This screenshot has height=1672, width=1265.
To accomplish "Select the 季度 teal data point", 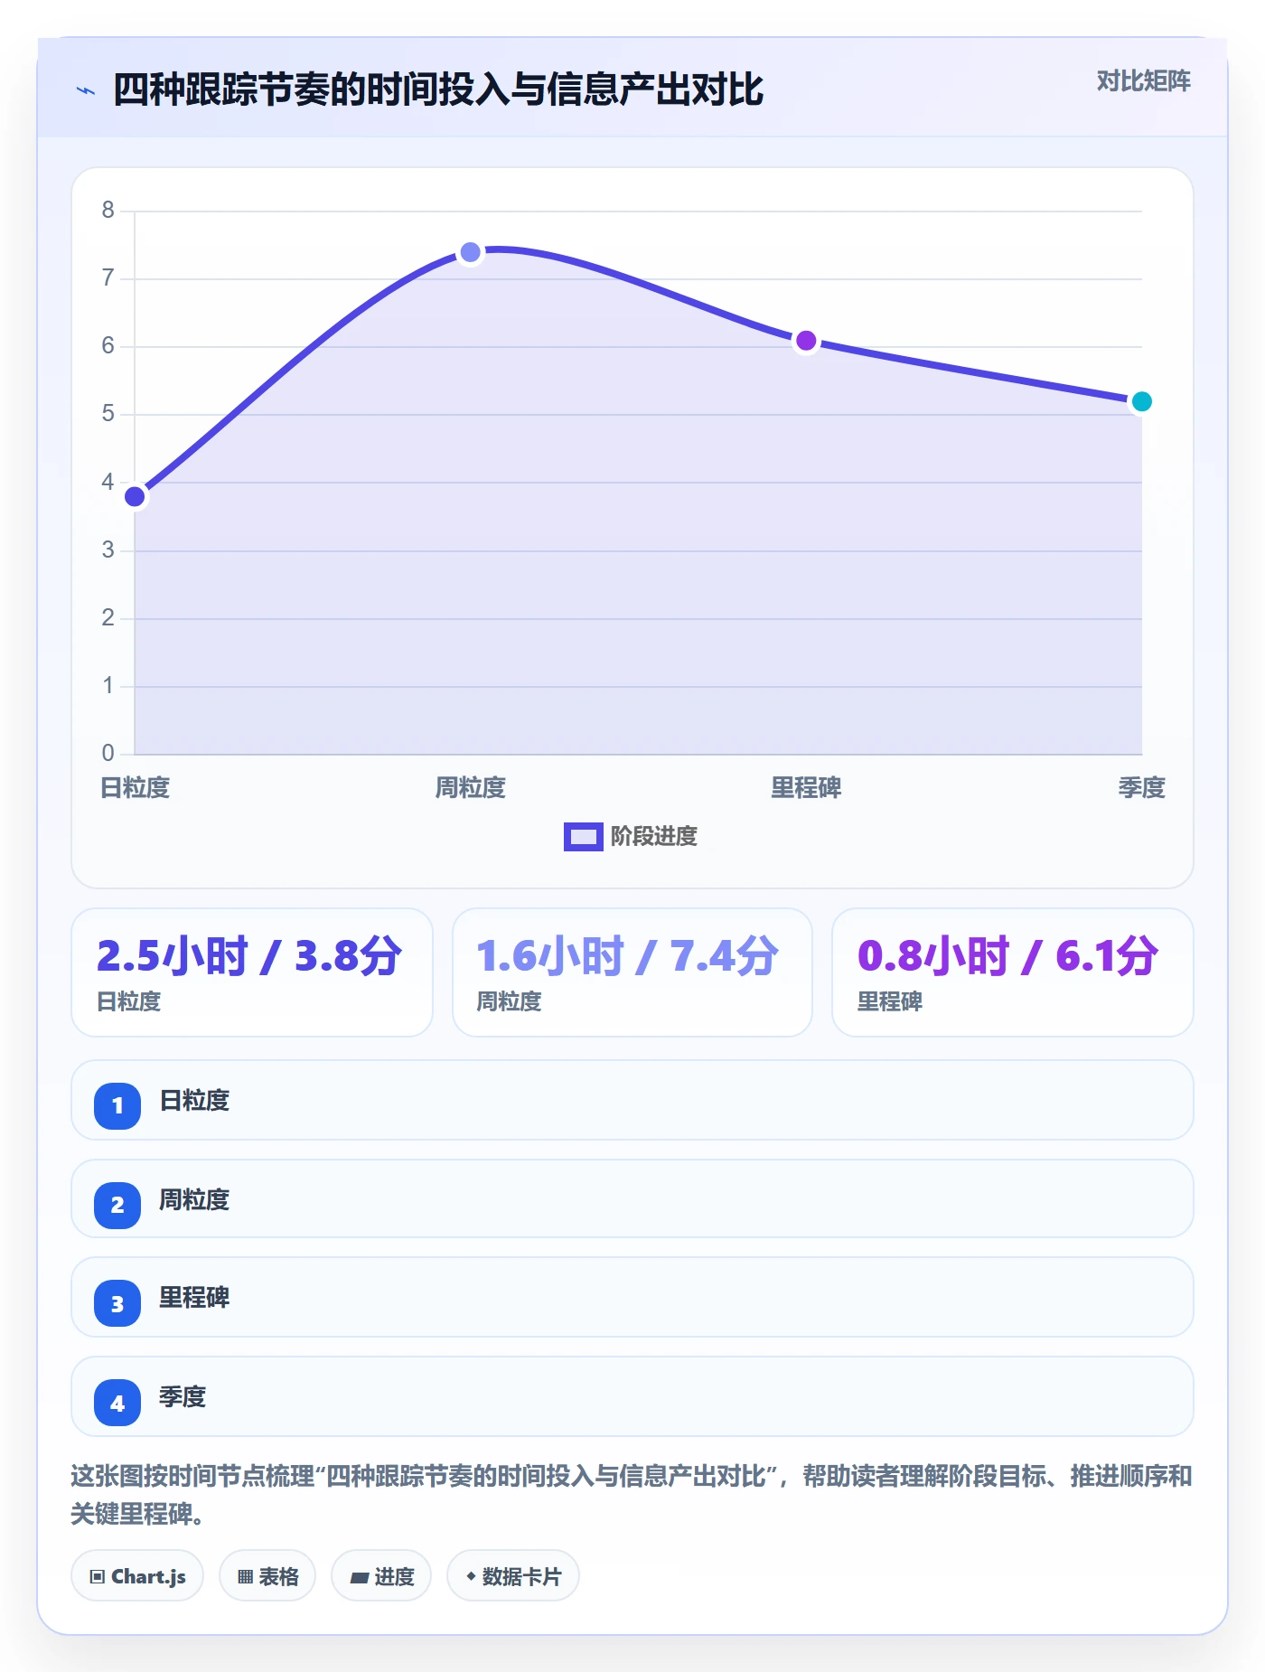I will tap(1141, 401).
